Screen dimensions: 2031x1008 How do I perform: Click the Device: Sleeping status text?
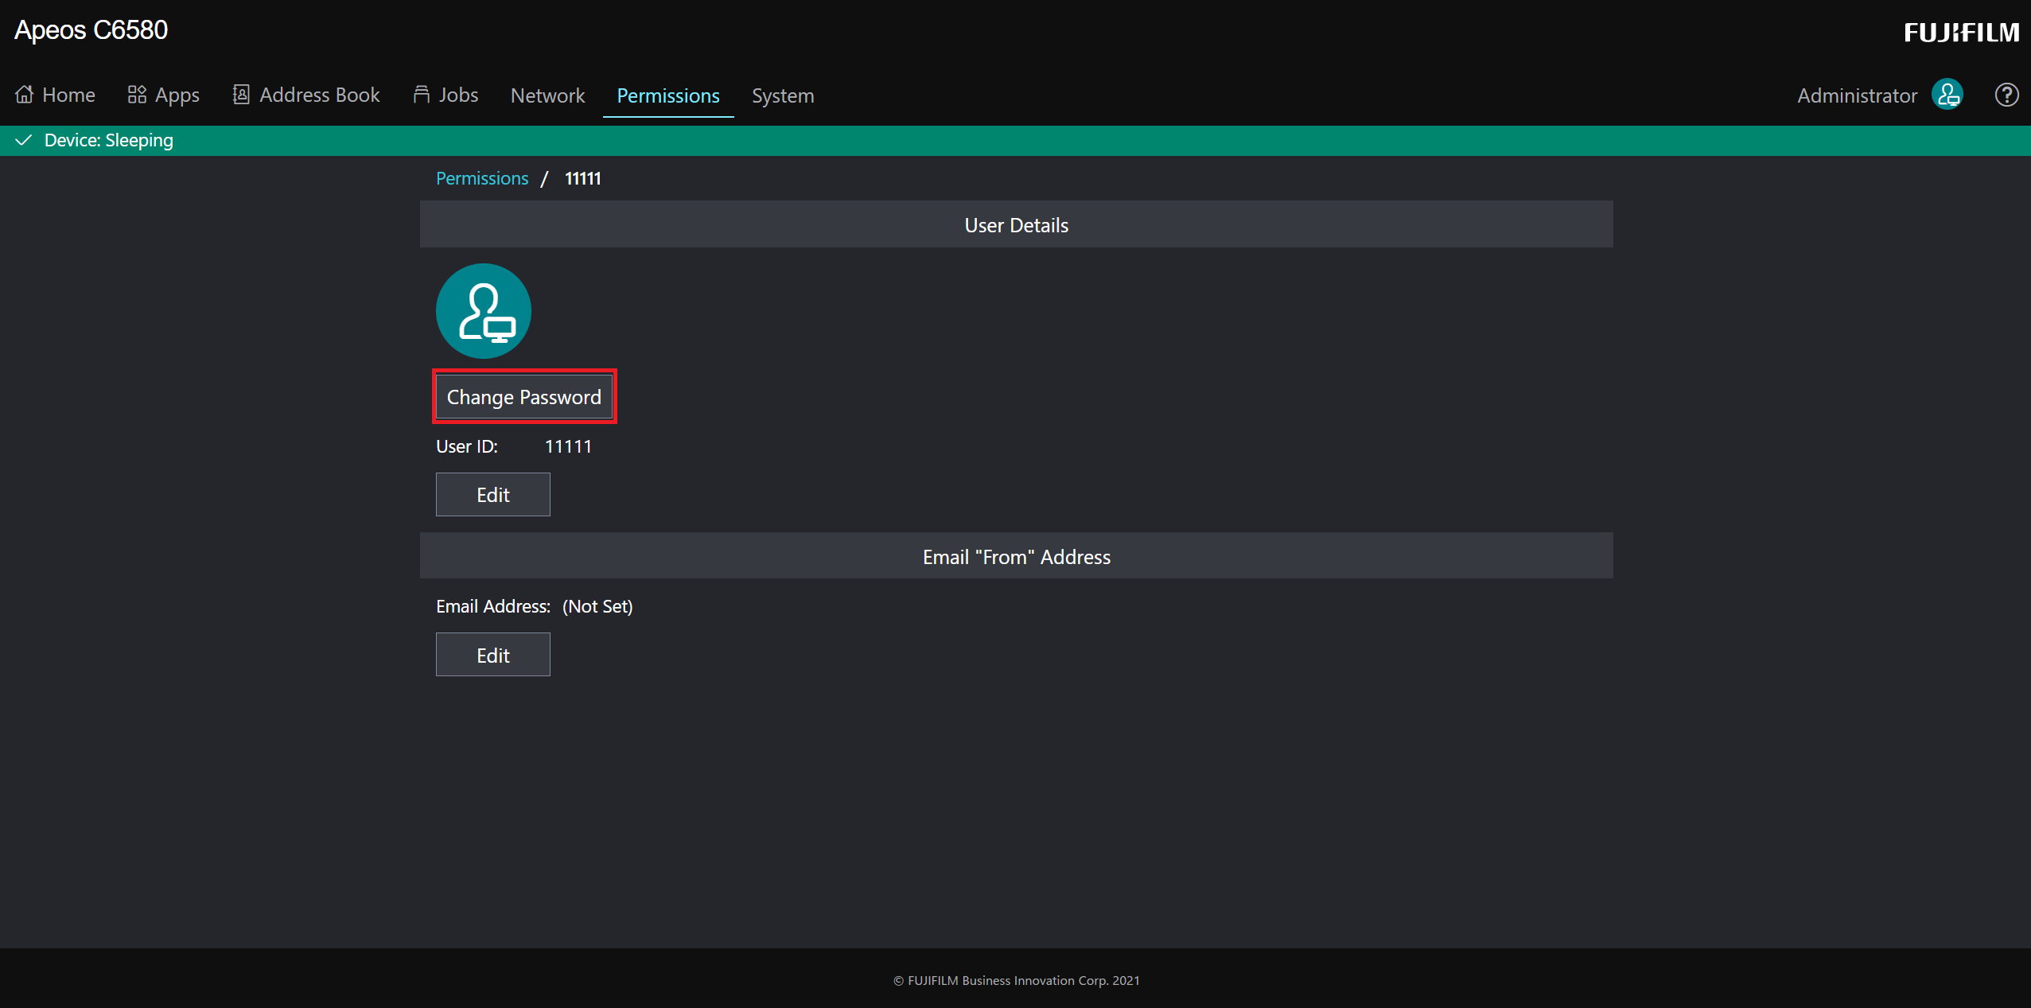(x=109, y=140)
